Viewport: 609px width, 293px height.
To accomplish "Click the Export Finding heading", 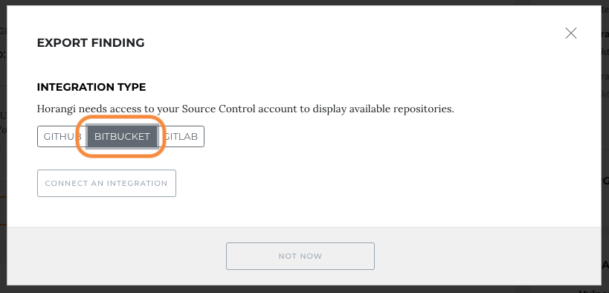I will [91, 42].
